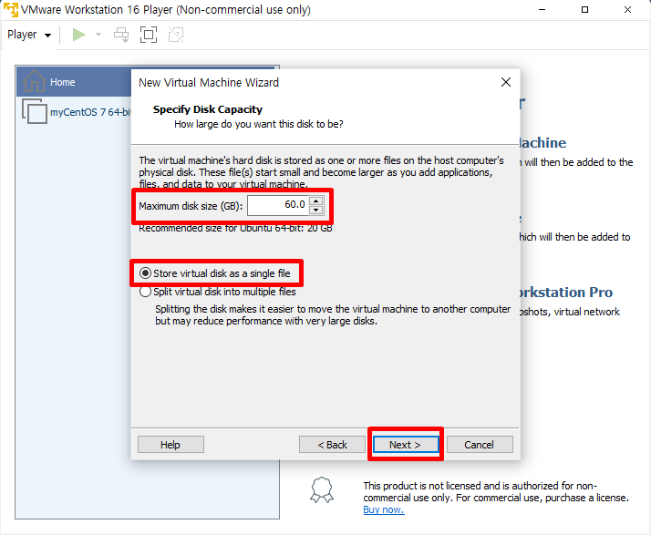Screen dimensions: 651x535
Task: Open the Buy now link
Action: pyautogui.click(x=384, y=509)
